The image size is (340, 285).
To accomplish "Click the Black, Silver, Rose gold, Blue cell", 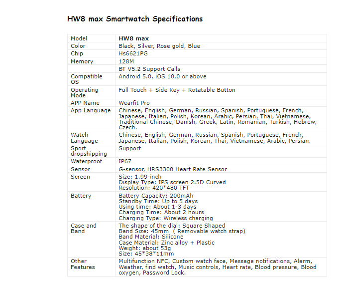I will pos(159,46).
